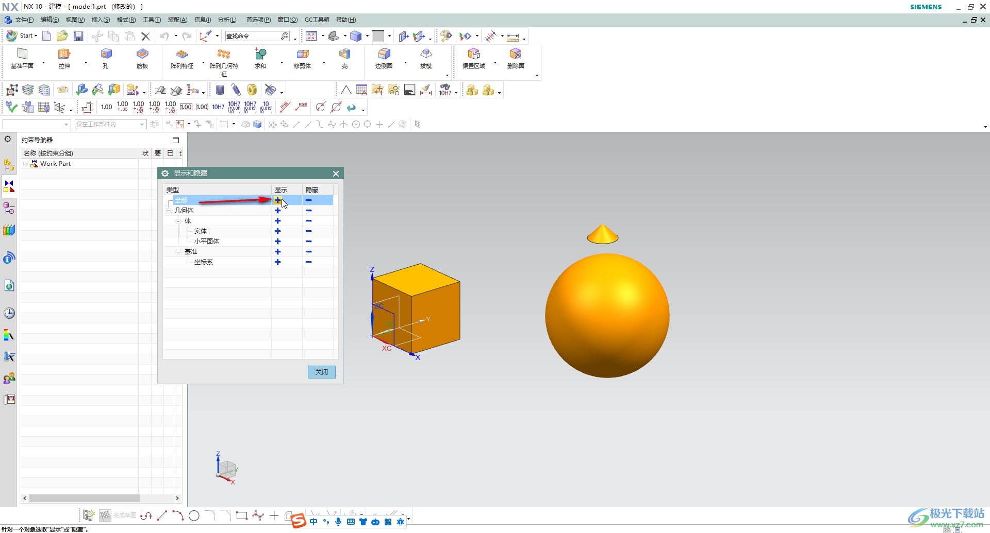Select the 孔 (Hole) feature tool
990x533 pixels.
106,55
